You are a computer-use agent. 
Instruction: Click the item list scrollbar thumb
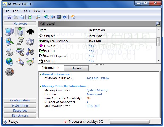click(158, 42)
